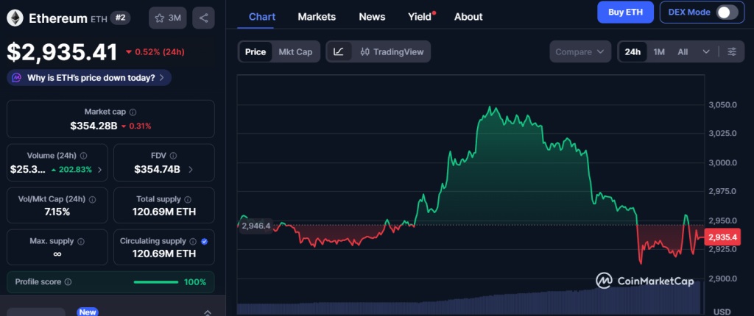Select Mkt Cap chart mode
The image size is (754, 316).
tap(295, 52)
